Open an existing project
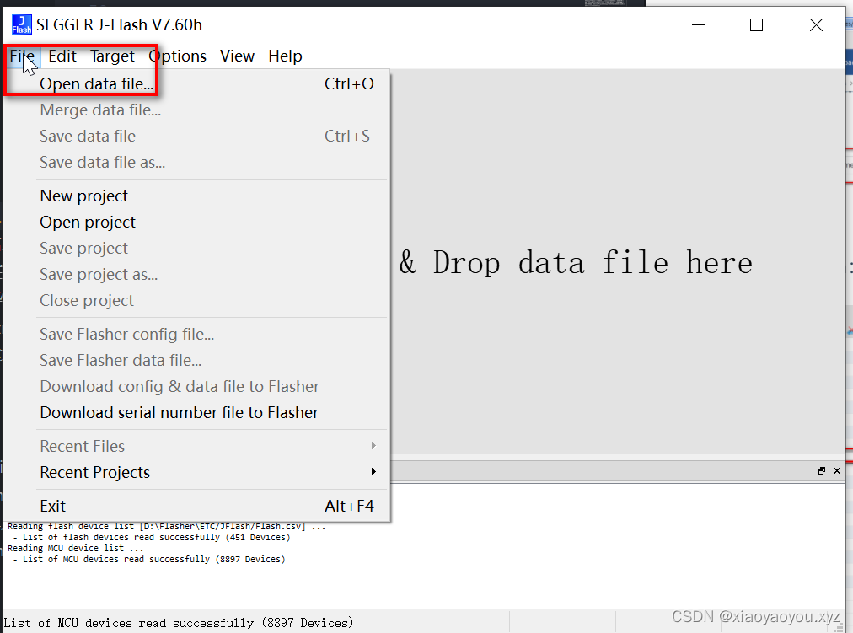 [88, 222]
